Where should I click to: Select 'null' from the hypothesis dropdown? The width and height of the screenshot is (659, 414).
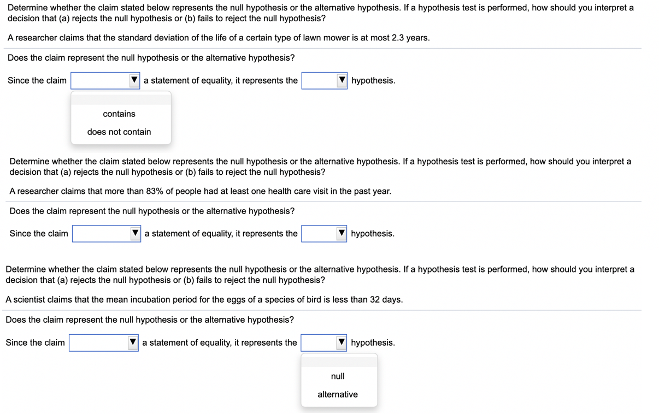click(x=338, y=376)
